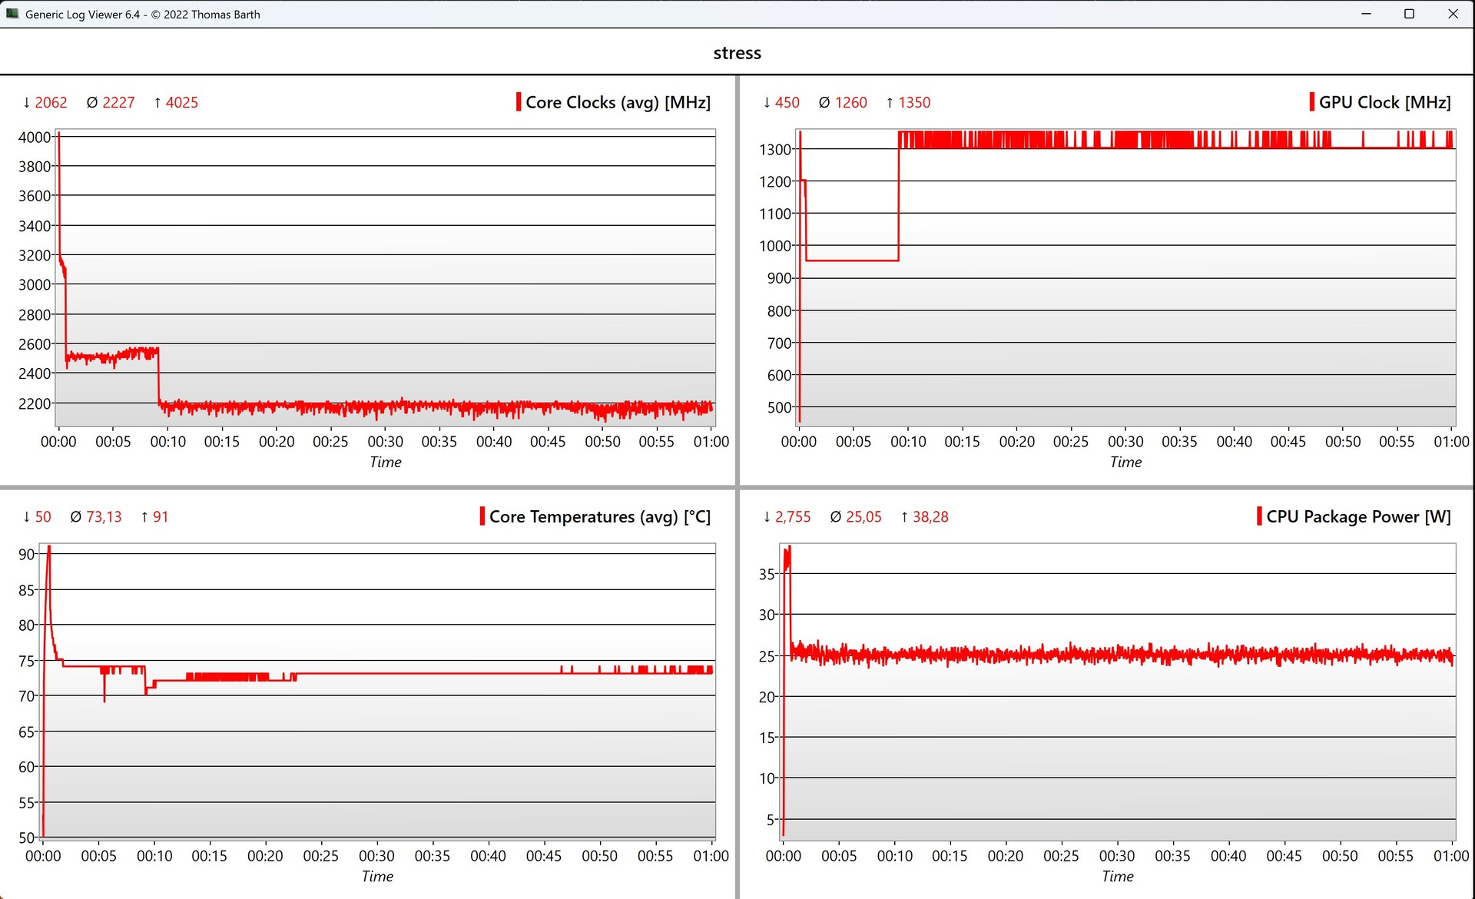
Task: Click CPU Package Power maximum value 38,28
Action: point(930,516)
